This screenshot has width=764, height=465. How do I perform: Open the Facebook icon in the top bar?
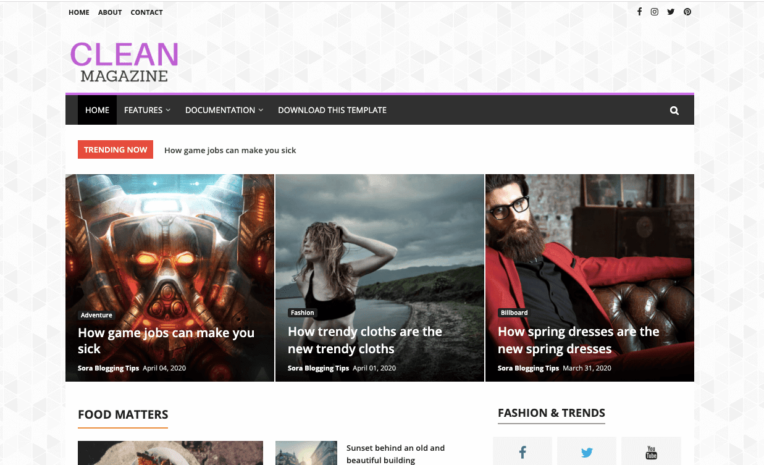tap(639, 12)
